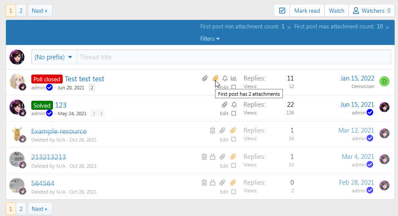
Task: Remove the 'First post min attachment count' filter
Action: click(x=289, y=27)
